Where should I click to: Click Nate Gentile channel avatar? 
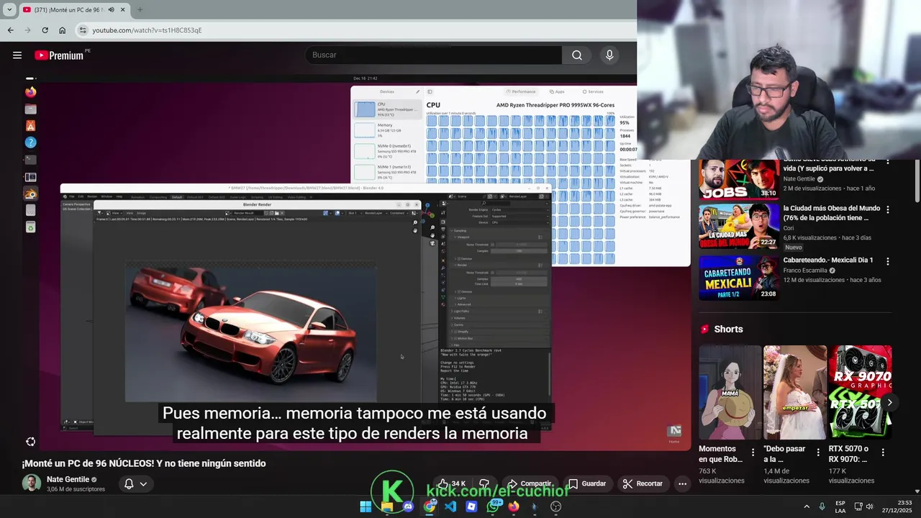31,483
